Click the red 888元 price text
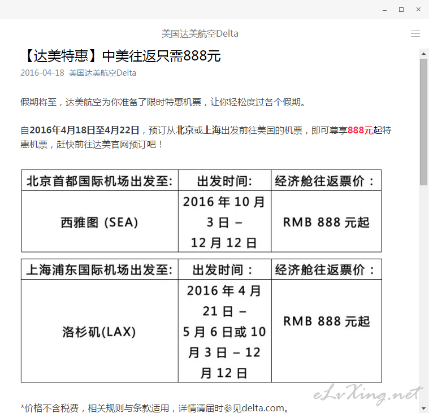This screenshot has width=429, height=413. pos(360,130)
